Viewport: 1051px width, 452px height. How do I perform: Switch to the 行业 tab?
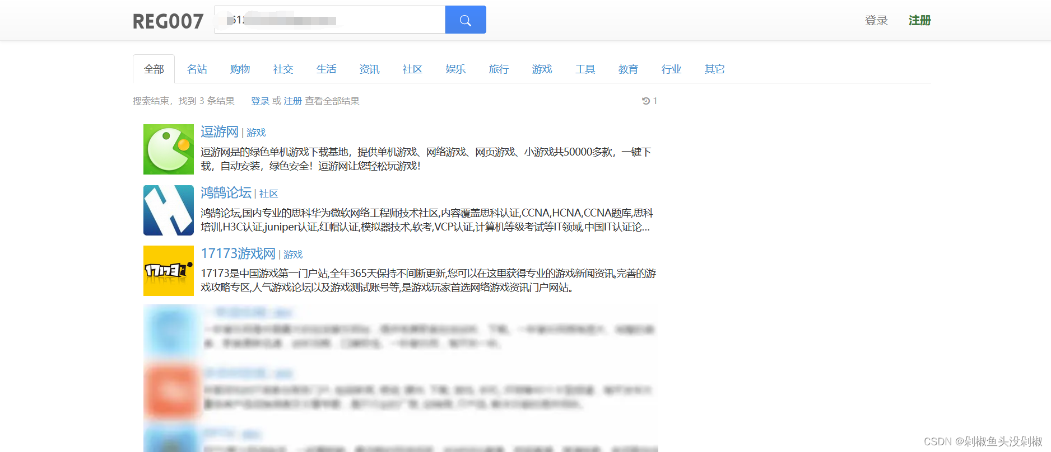click(x=672, y=69)
